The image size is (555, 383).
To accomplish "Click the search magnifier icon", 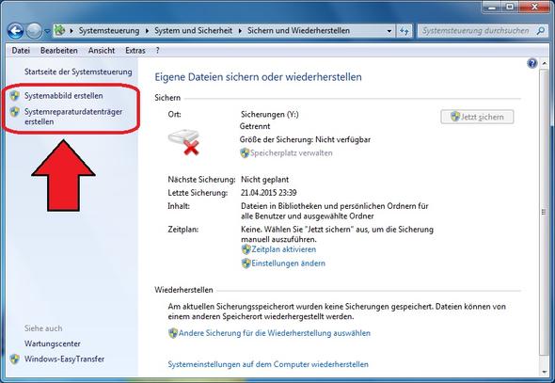I will (x=540, y=31).
